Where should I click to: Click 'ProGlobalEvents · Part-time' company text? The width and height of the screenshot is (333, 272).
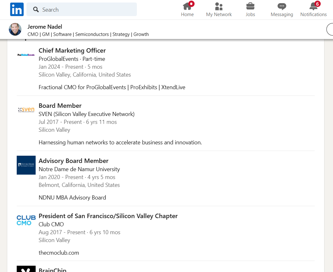pyautogui.click(x=72, y=59)
